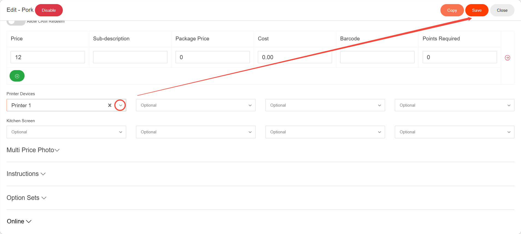Open the first Kitchen Screen dropdown
The height and width of the screenshot is (234, 521).
click(66, 132)
